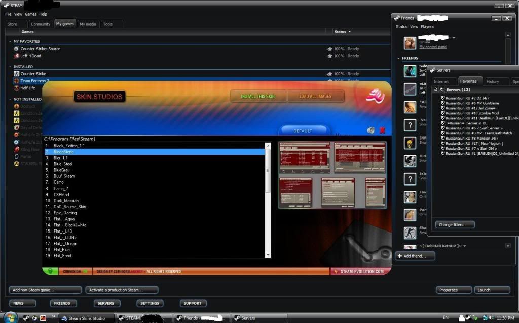
Task: Click Counter-Strike: Source game icon in favorites
Action: 16,49
